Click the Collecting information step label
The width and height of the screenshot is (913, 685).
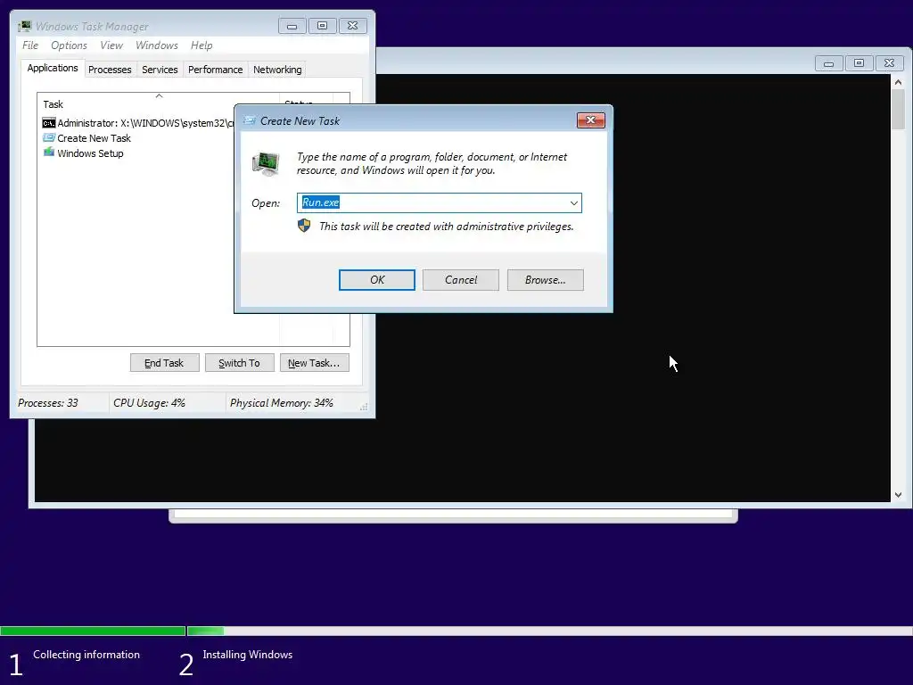pos(86,655)
